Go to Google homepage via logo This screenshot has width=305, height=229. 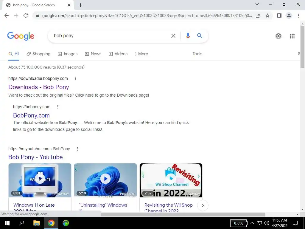21,36
